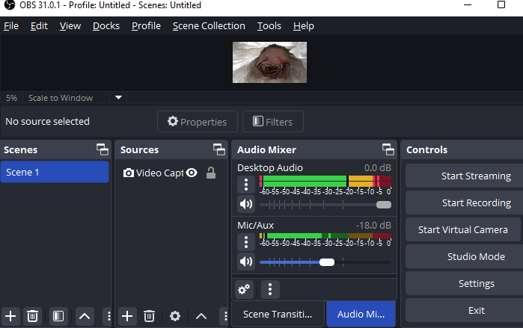The width and height of the screenshot is (523, 328).
Task: Toggle the lock on Video Capture source
Action: pos(211,173)
